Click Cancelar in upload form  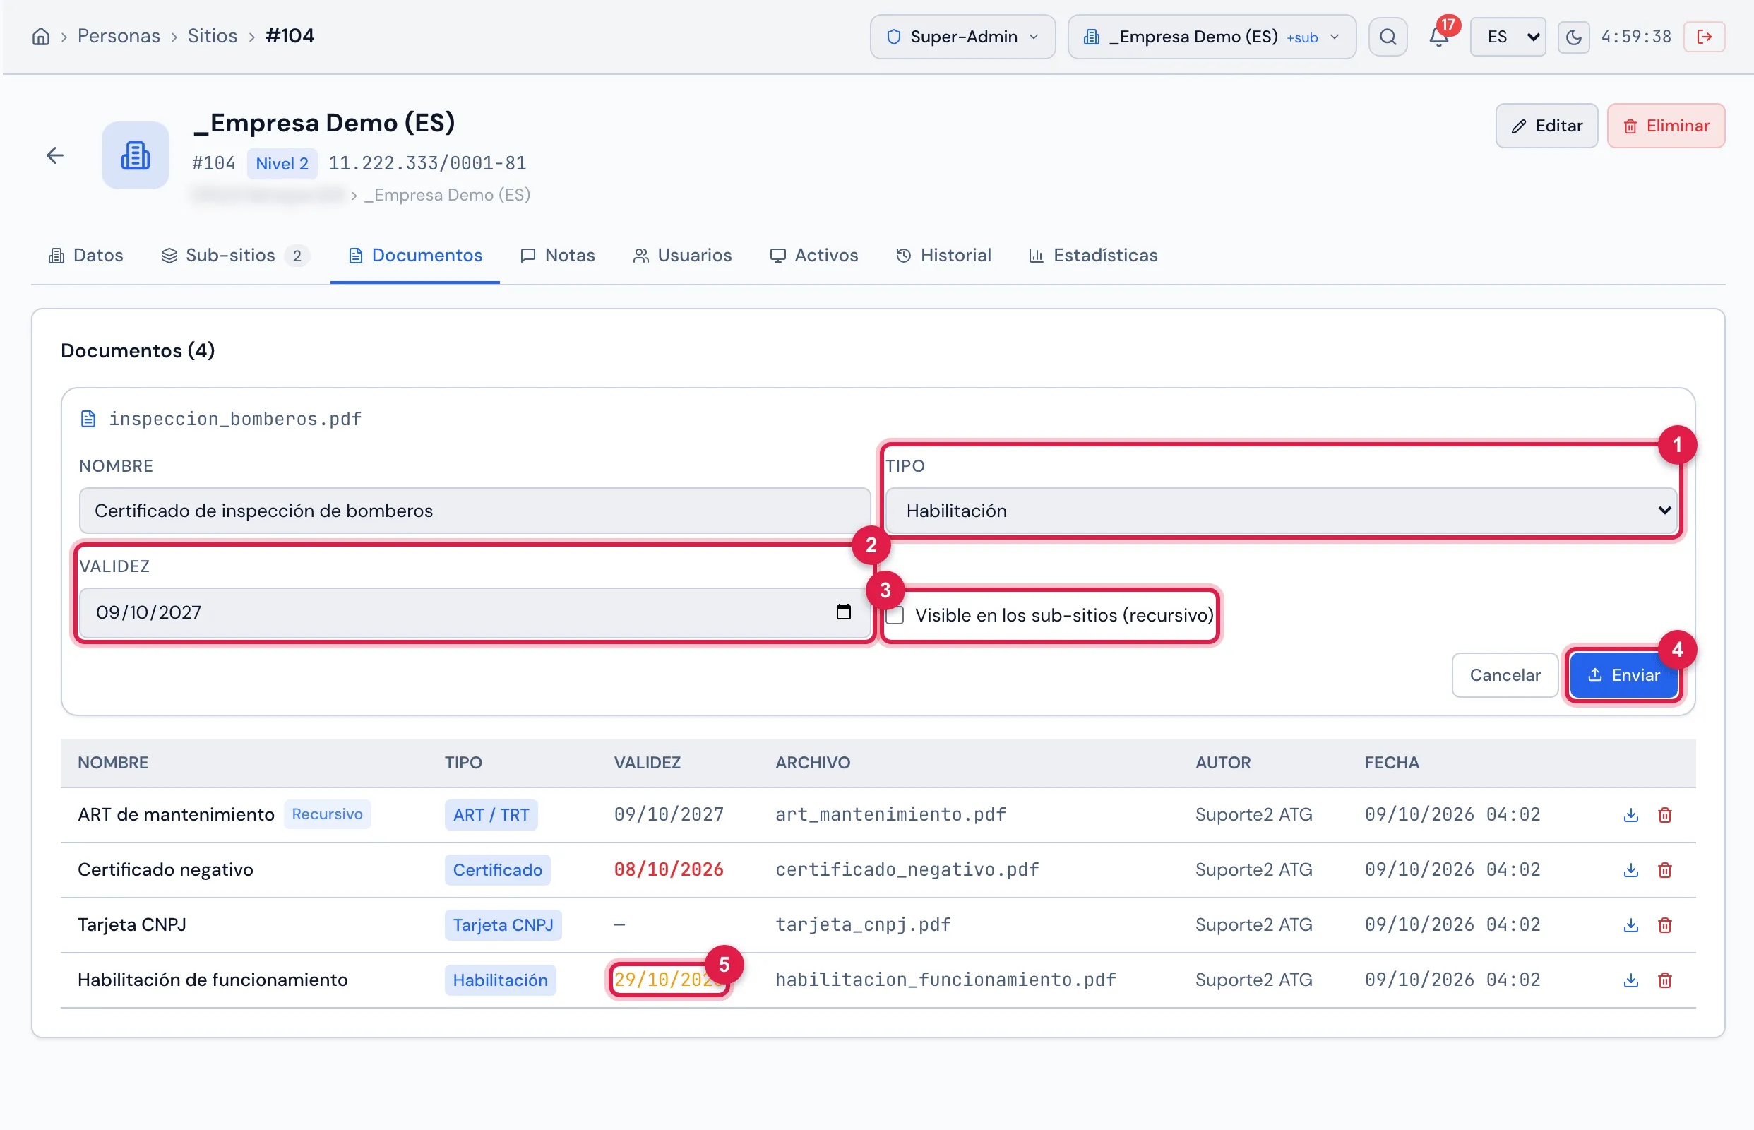(1505, 675)
